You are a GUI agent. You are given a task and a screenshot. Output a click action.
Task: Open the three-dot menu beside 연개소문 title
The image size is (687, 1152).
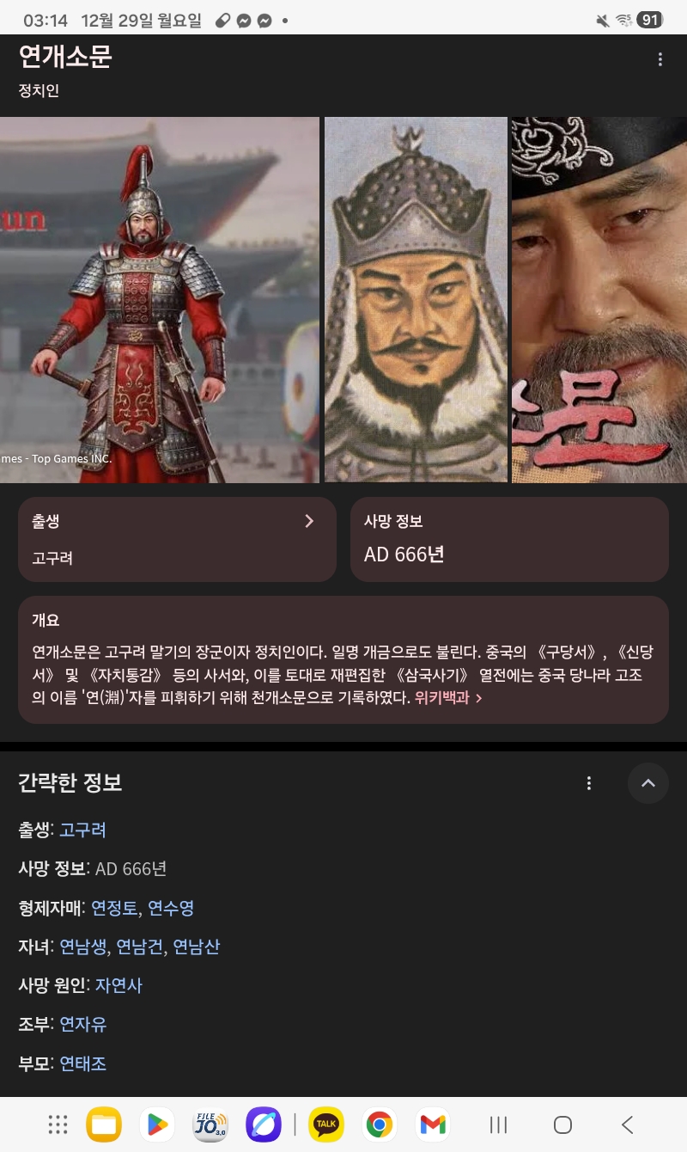point(660,59)
